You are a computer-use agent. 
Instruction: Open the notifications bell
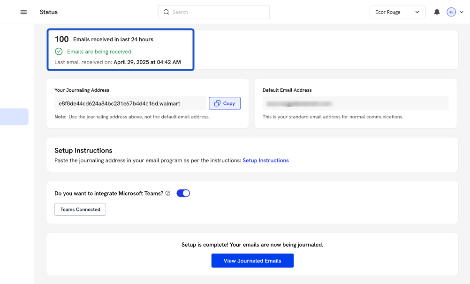[x=437, y=12]
